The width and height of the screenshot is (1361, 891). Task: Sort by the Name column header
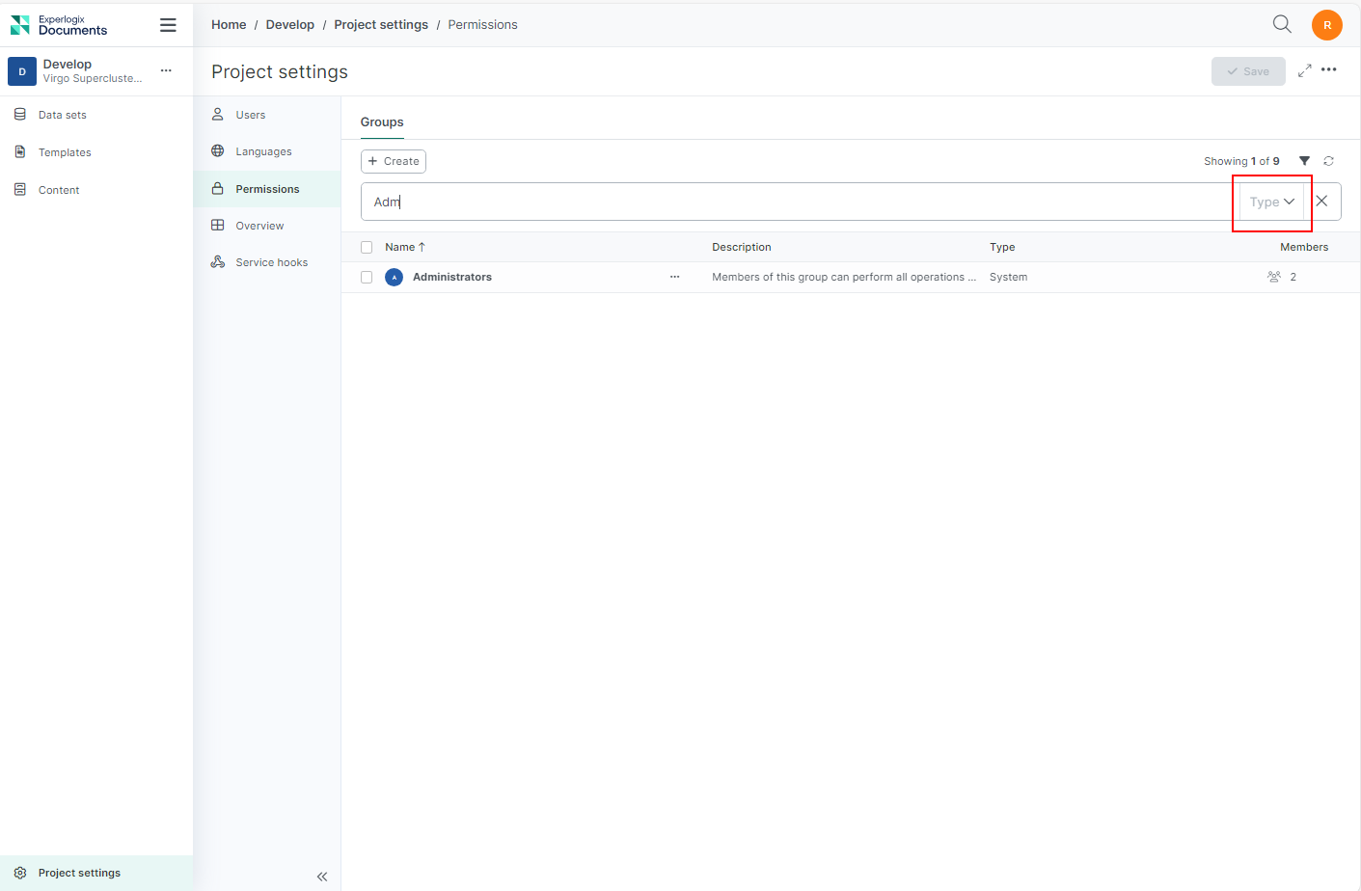coord(405,247)
